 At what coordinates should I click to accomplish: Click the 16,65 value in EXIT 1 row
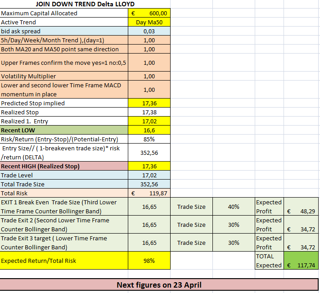point(149,207)
